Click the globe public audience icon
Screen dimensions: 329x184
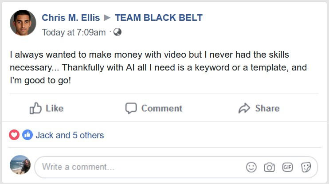point(117,32)
